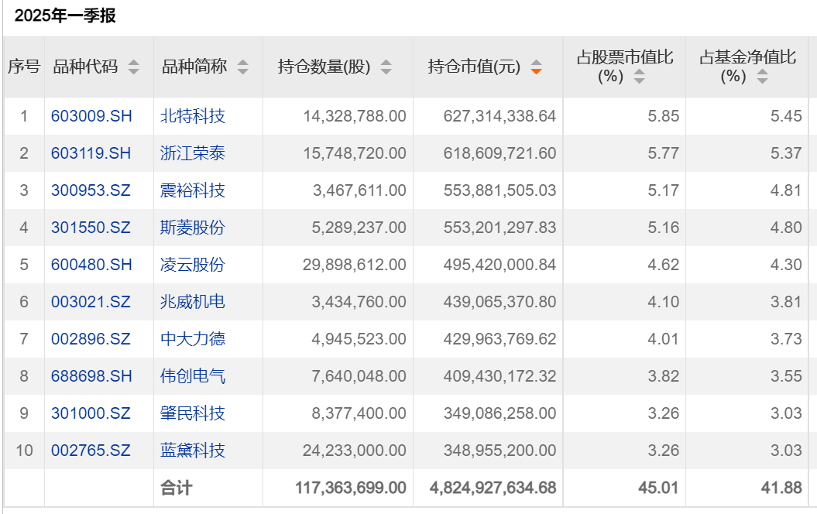
Task: Click the 品种简称 sort arrows icon
Action: point(243,67)
